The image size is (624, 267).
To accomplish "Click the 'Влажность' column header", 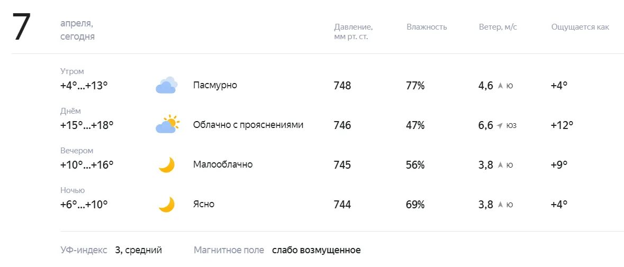I will click(x=427, y=27).
